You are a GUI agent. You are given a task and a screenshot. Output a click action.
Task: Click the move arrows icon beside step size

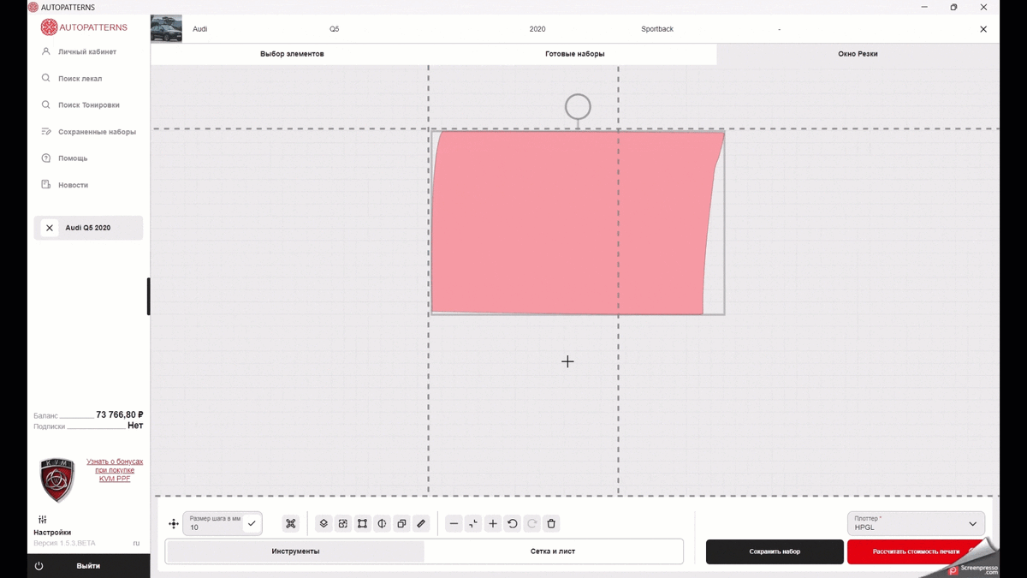174,524
